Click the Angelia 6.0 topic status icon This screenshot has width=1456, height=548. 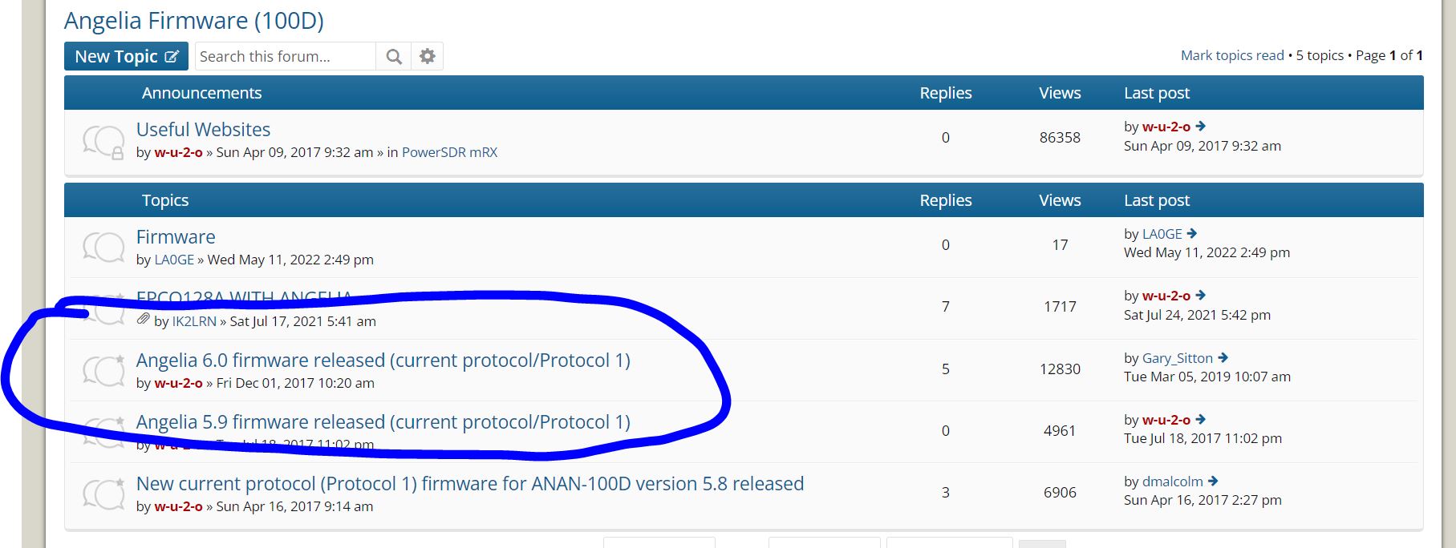click(103, 371)
